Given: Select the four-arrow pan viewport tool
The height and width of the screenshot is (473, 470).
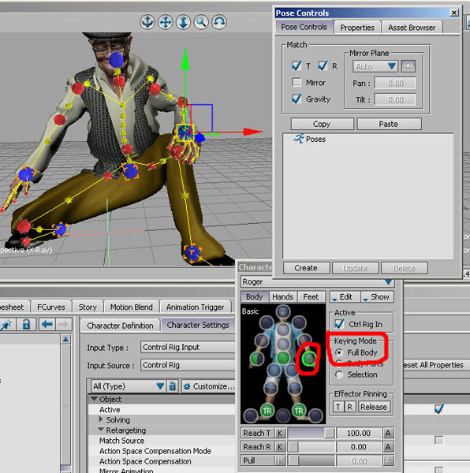Looking at the screenshot, I should click(x=166, y=22).
